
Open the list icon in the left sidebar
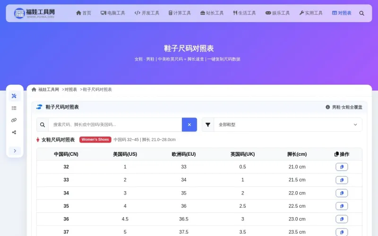point(14,108)
